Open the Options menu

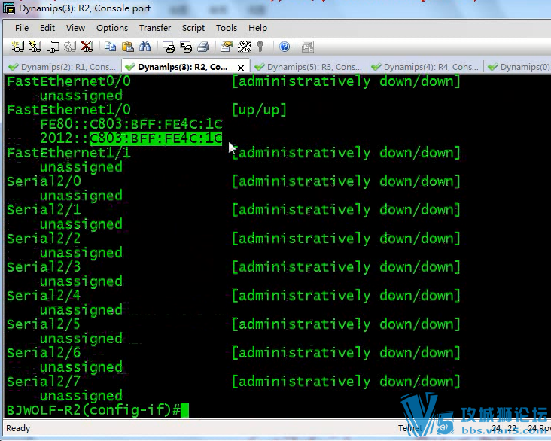coord(112,28)
